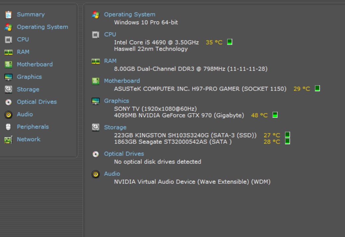Go to the Motherboard sidebar section

click(x=35, y=64)
